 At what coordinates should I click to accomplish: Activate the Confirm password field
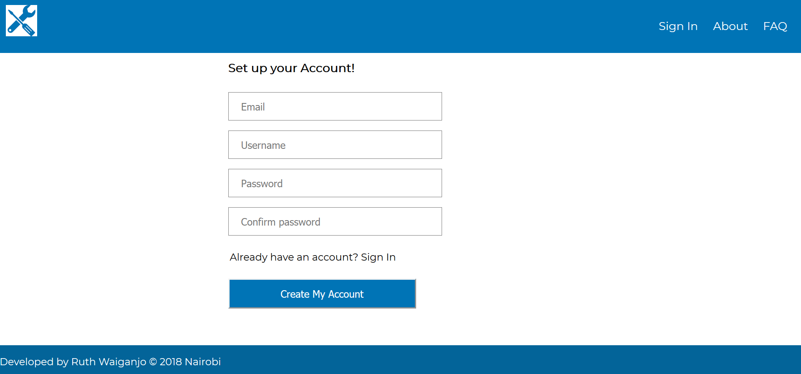coord(335,221)
